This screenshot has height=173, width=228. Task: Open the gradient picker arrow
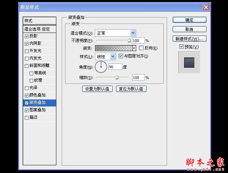coord(134,48)
